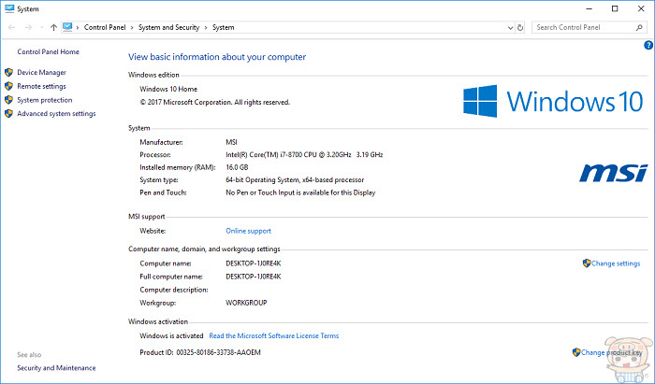Open the MSI Online support link
Viewport: 655px width, 384px height.
point(249,231)
